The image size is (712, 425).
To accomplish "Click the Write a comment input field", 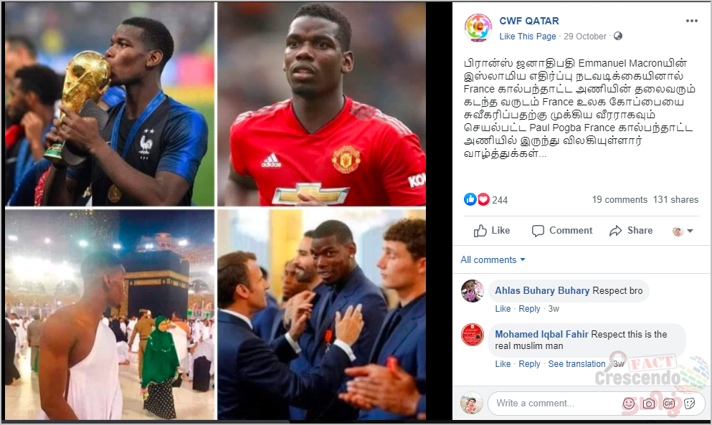I will [554, 403].
